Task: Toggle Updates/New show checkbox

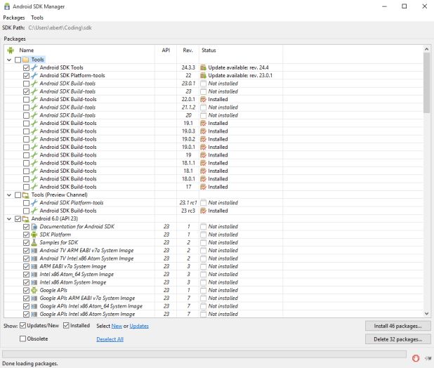Action: (x=23, y=326)
